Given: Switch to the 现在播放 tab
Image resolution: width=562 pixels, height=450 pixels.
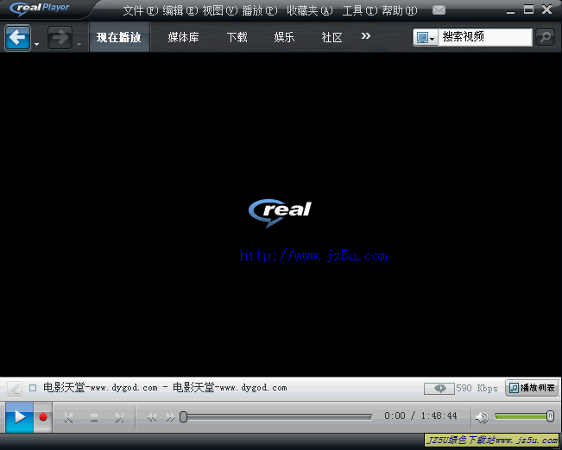Looking at the screenshot, I should pyautogui.click(x=119, y=37).
